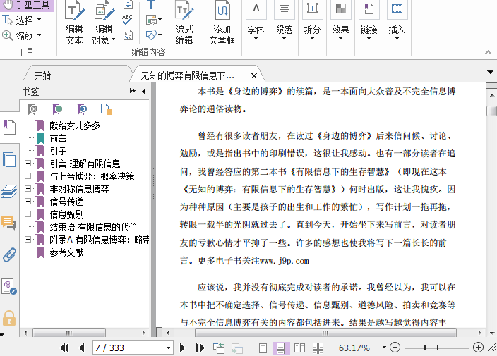Open the document tab list arrow
The height and width of the screenshot is (356, 497).
tap(490, 73)
